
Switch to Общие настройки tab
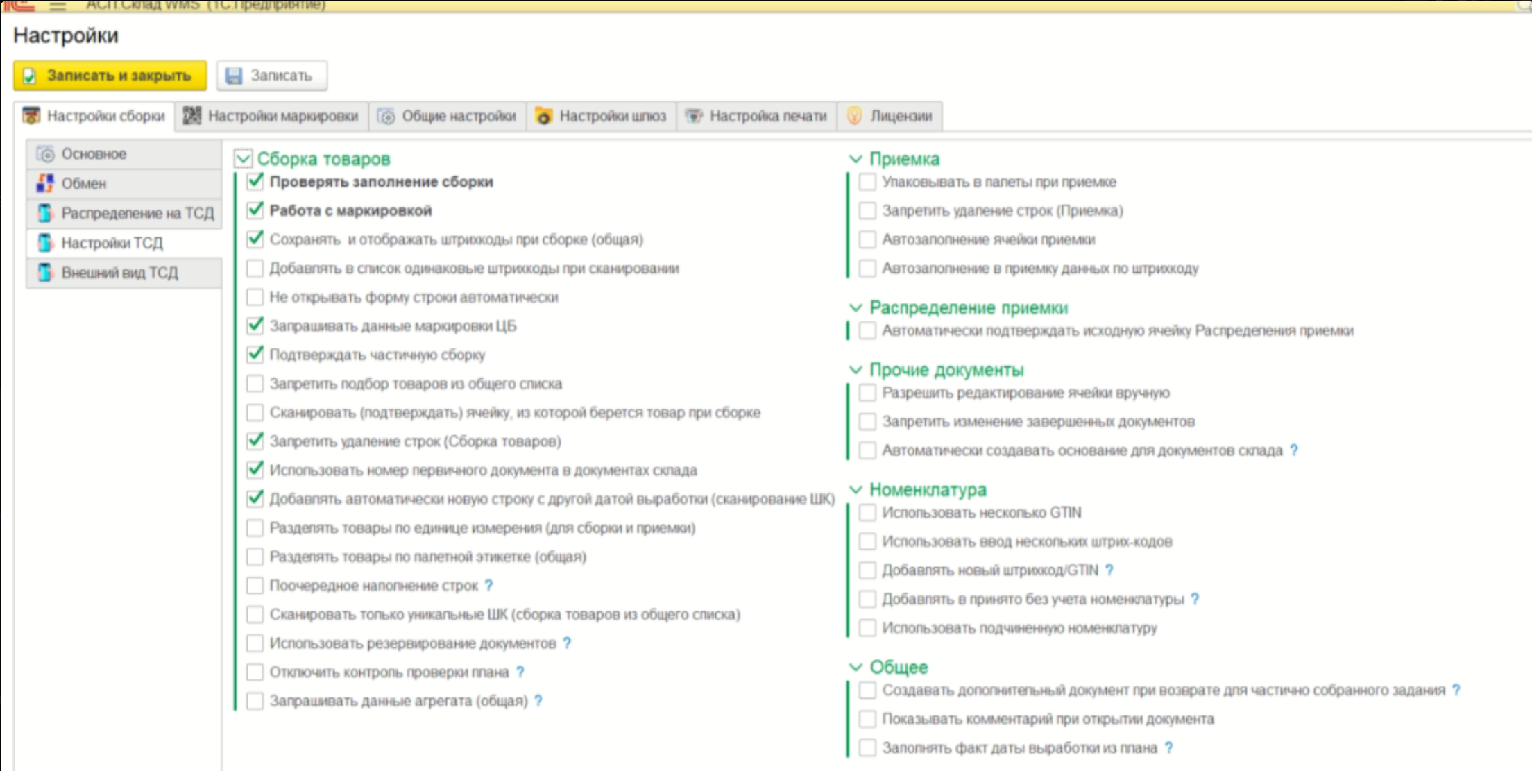(447, 116)
